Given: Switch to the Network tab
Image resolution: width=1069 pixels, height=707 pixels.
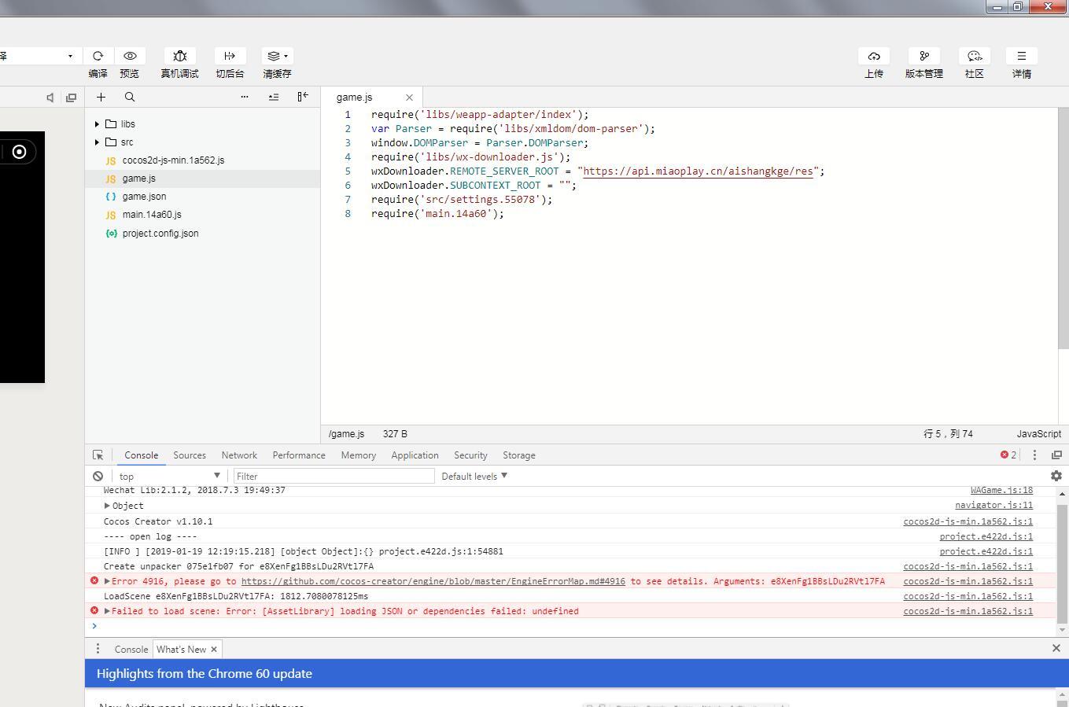Looking at the screenshot, I should click(x=239, y=455).
